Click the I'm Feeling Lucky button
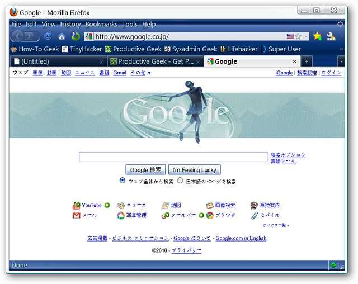The width and height of the screenshot is (358, 284). tap(194, 170)
